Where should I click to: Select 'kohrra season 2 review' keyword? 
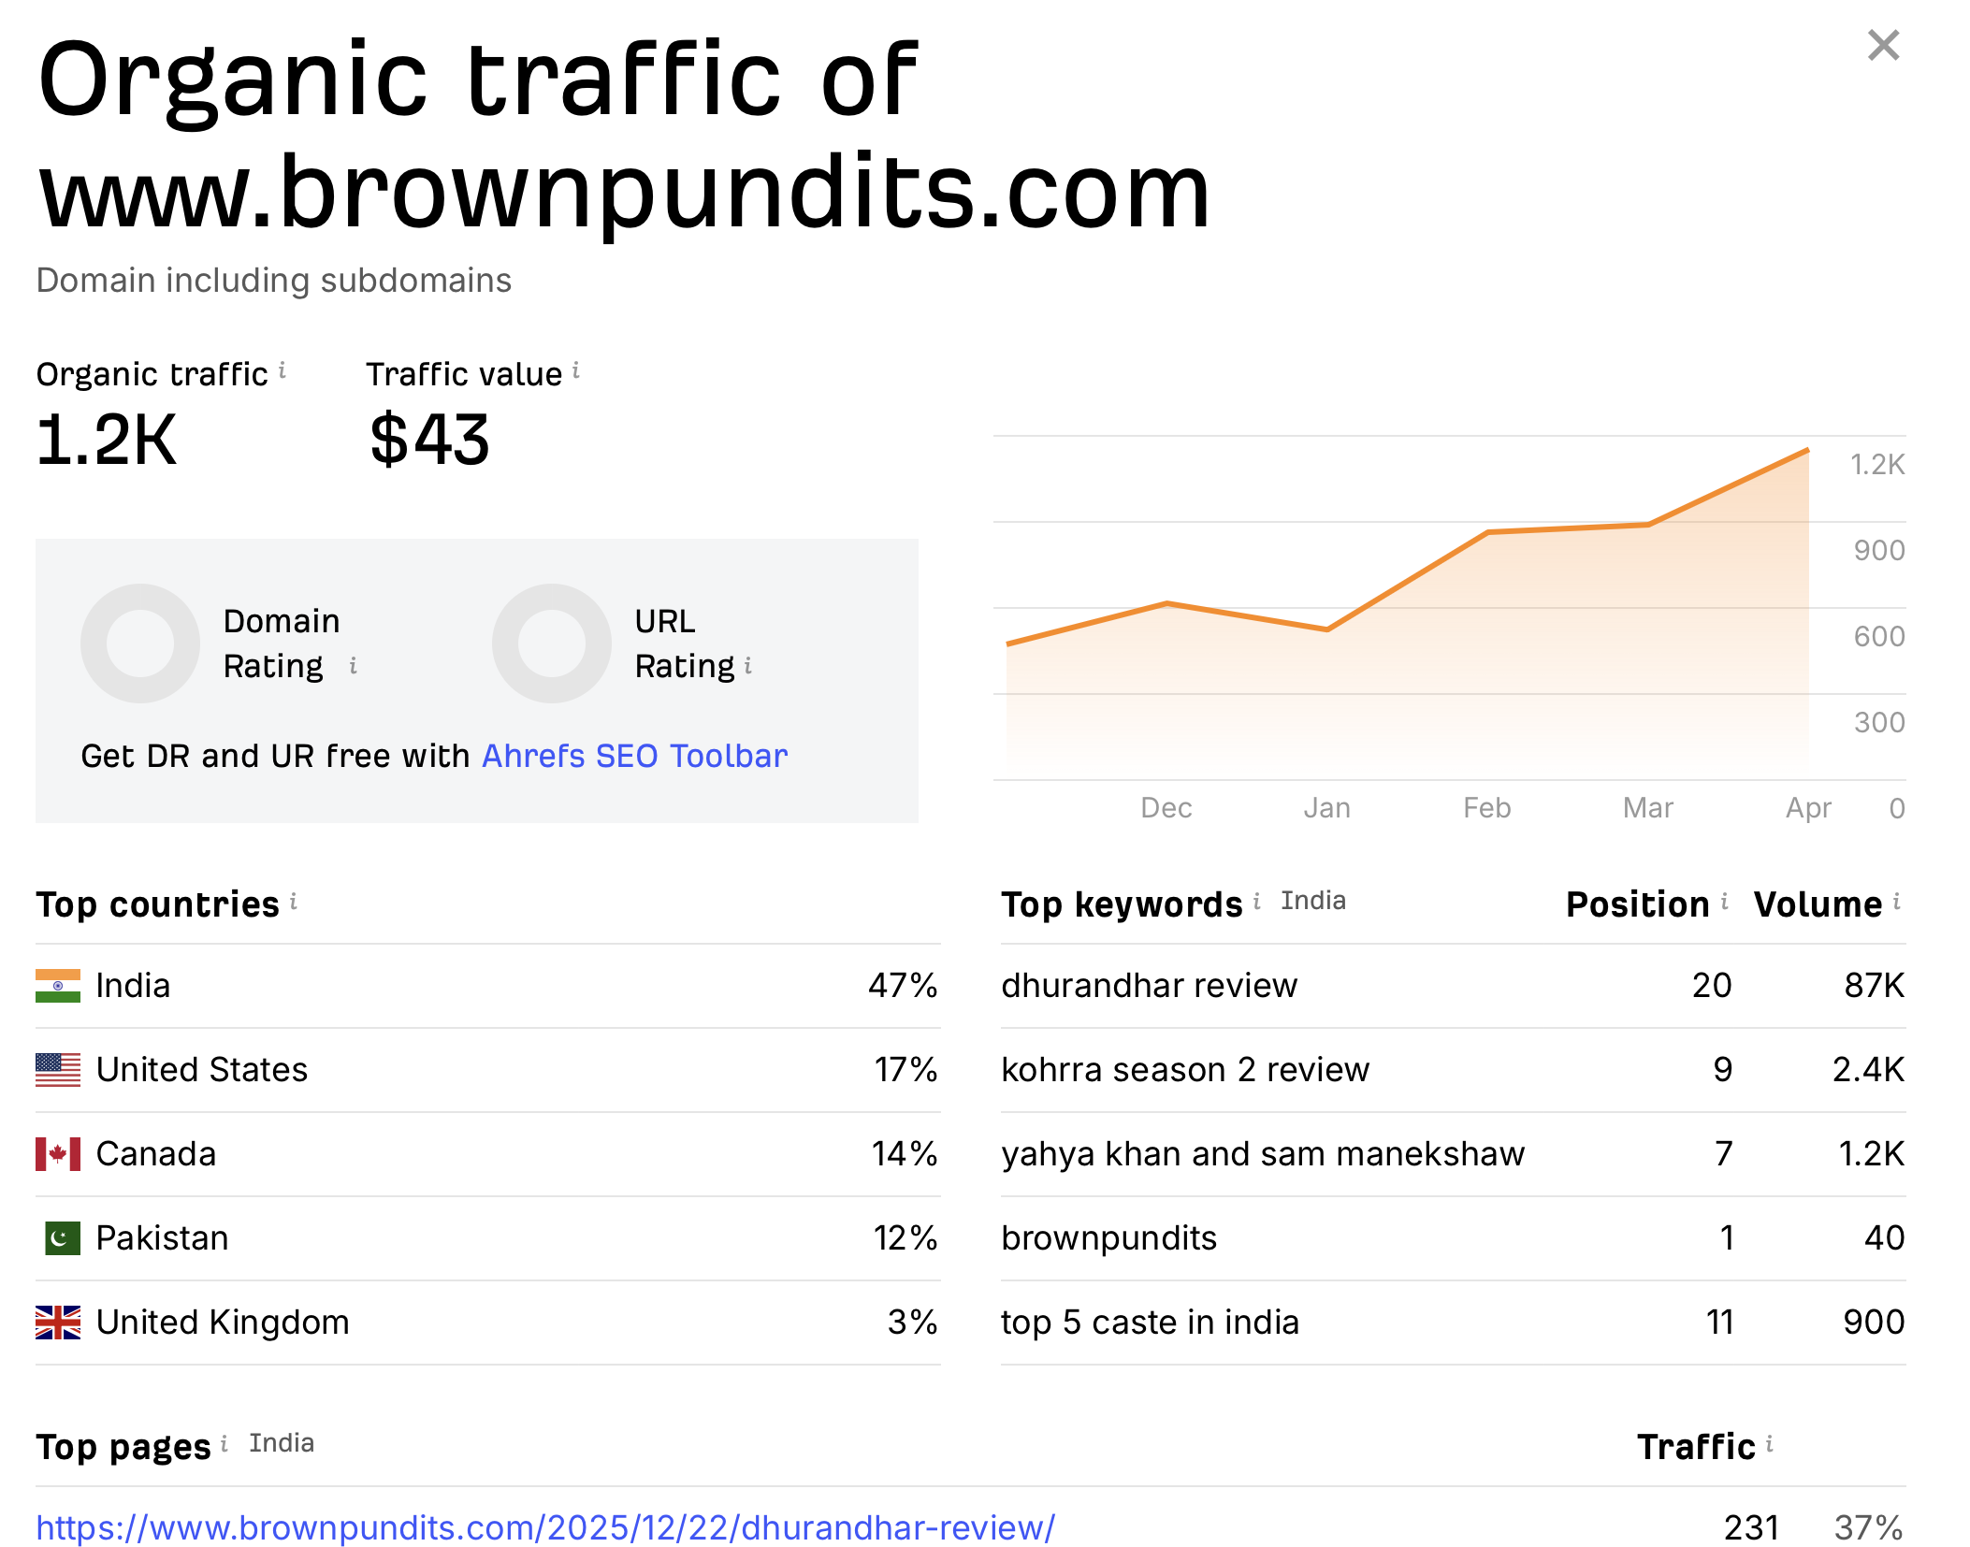point(1184,1070)
